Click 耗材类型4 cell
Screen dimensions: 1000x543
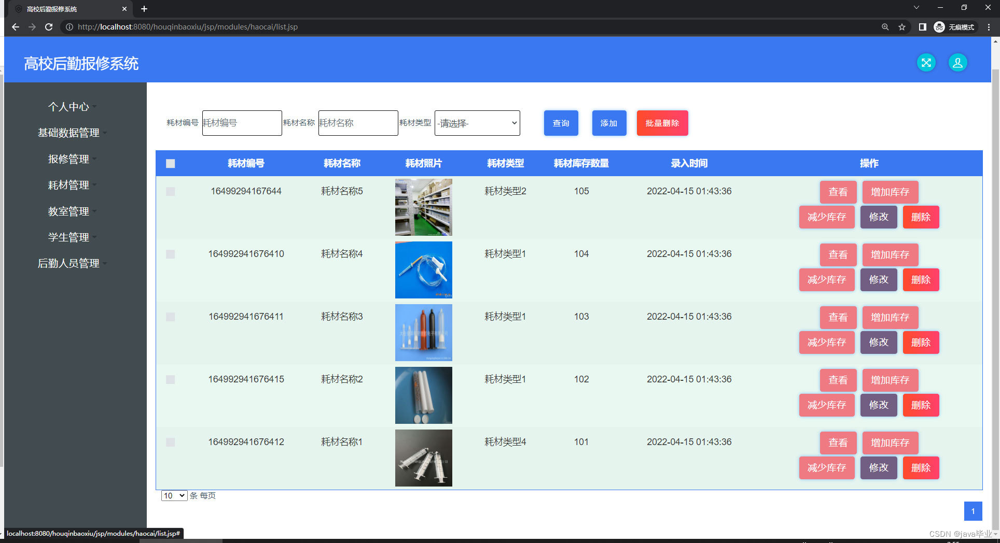click(x=505, y=442)
